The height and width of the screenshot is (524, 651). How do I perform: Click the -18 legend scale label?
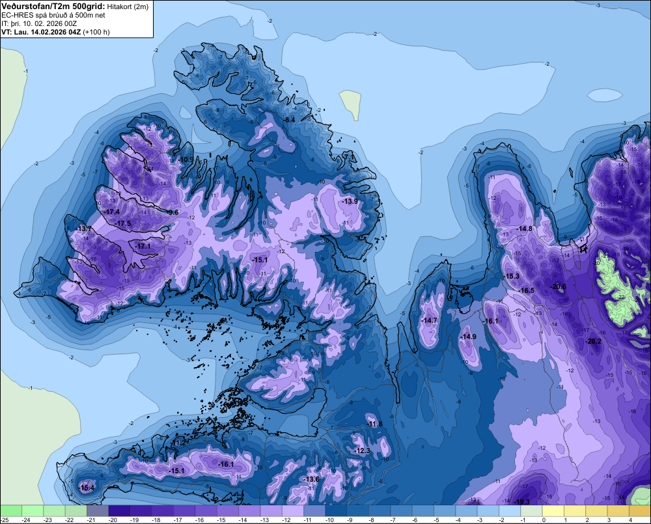156,520
